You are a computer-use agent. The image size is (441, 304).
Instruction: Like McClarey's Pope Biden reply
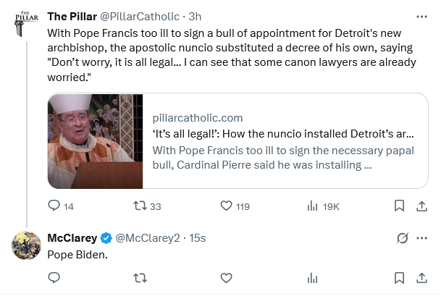pos(227,277)
